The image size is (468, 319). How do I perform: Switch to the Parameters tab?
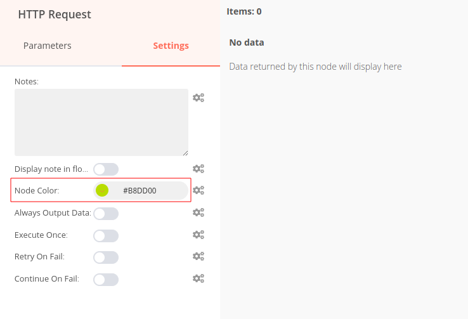coord(48,46)
